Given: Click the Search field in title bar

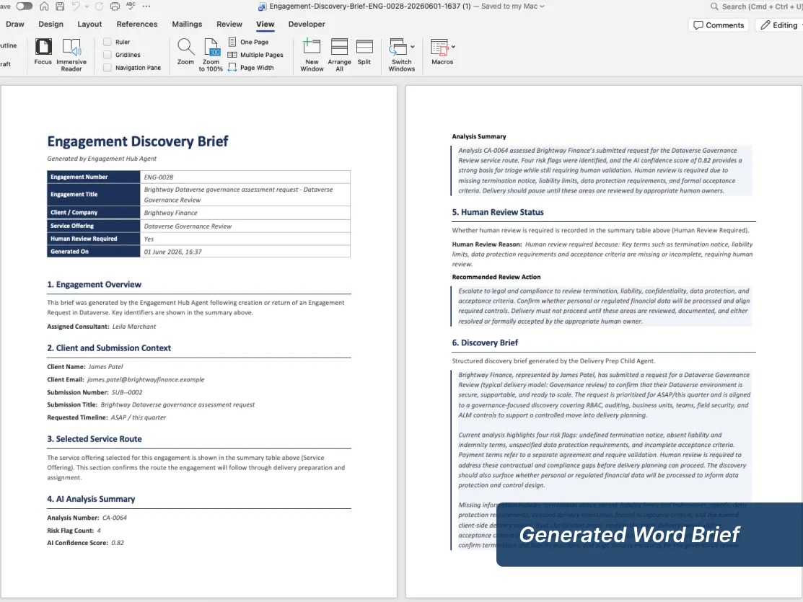Looking at the screenshot, I should [756, 6].
